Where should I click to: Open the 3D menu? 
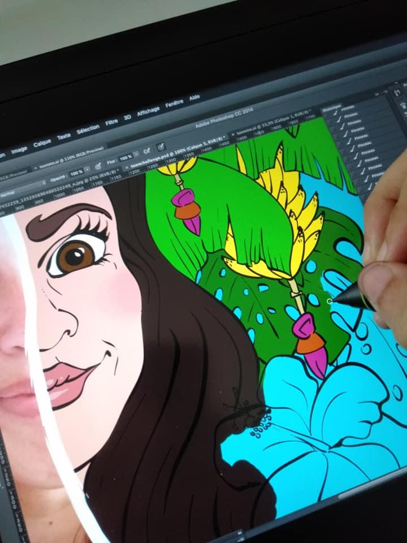(127, 118)
